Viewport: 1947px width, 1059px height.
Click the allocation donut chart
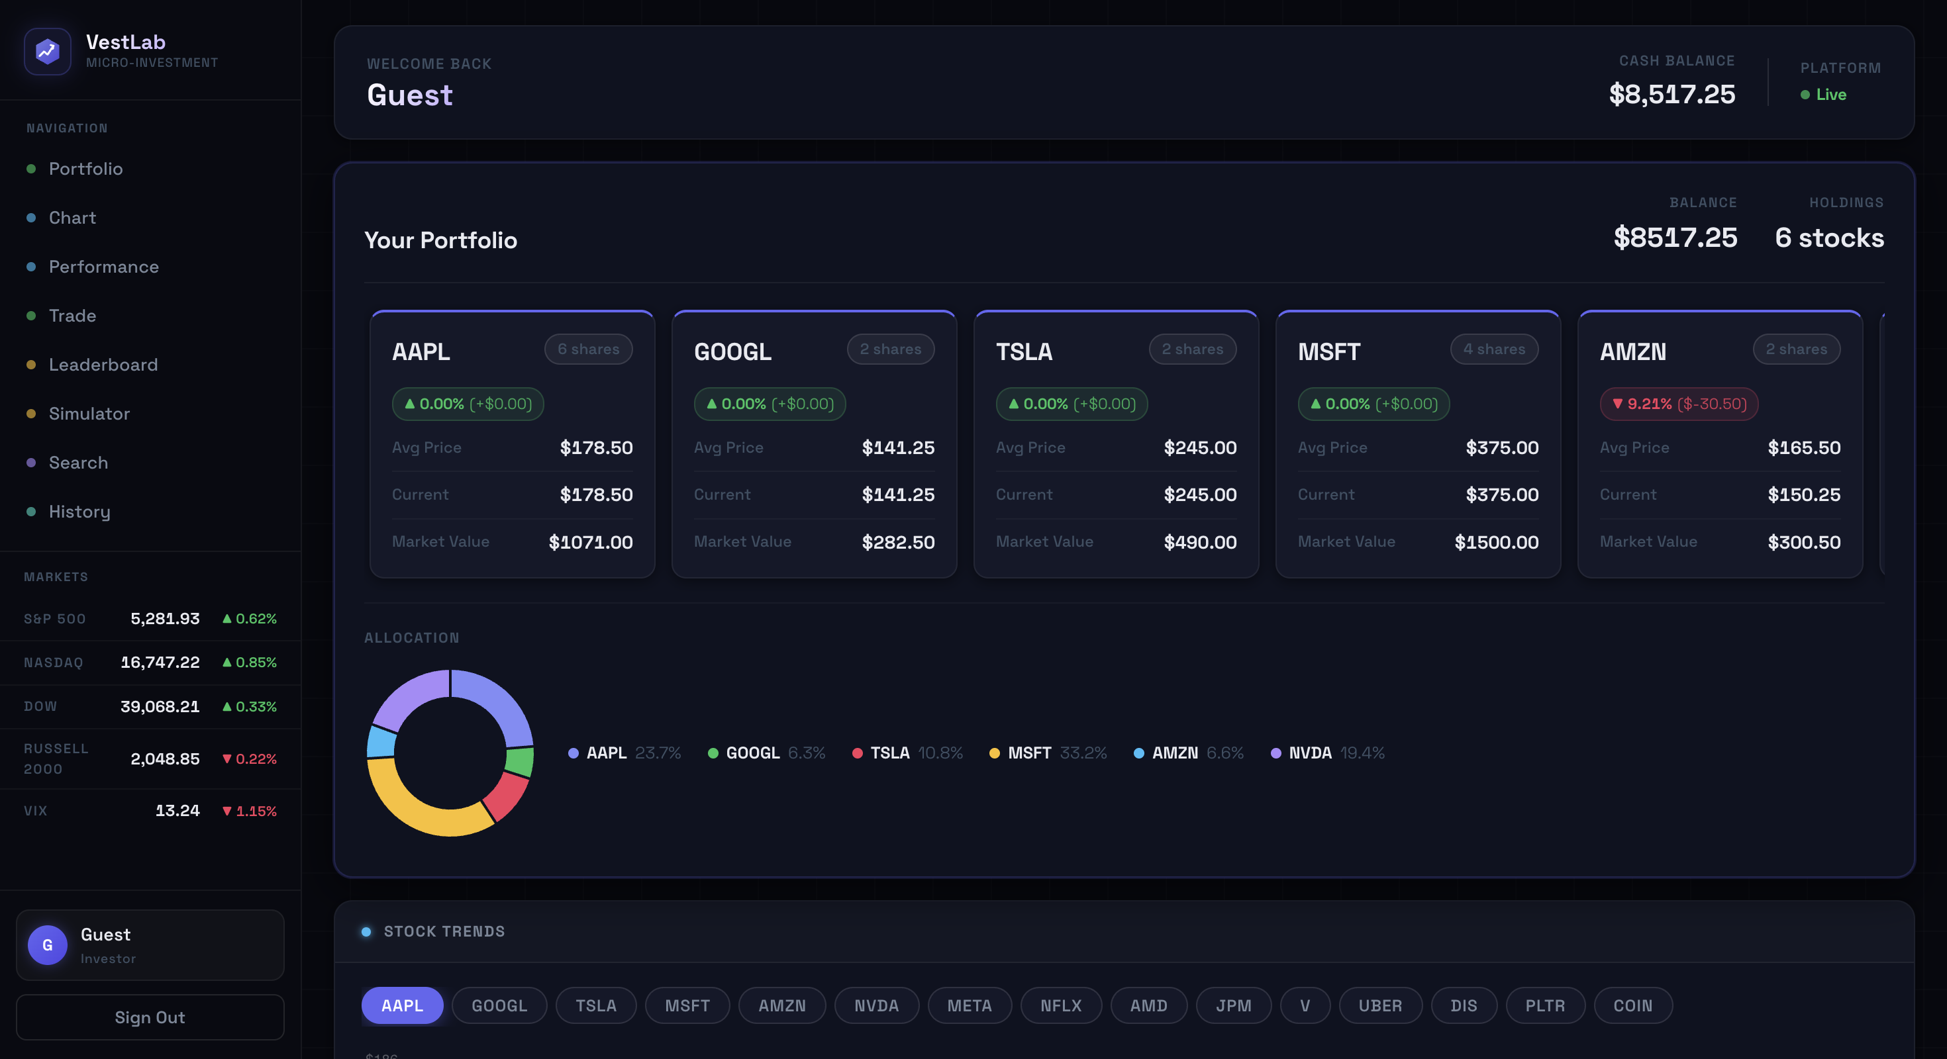[x=450, y=753]
